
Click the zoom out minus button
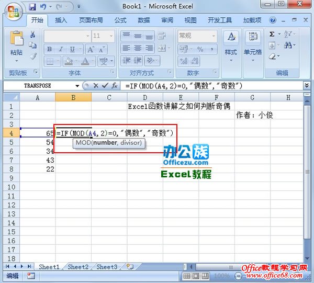[x=238, y=276]
